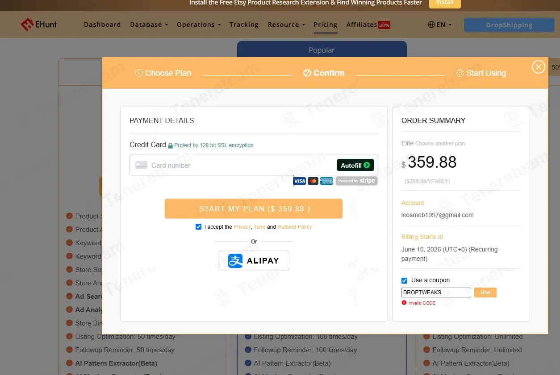The width and height of the screenshot is (560, 375).
Task: Click the $359.88 price text
Action: [429, 162]
